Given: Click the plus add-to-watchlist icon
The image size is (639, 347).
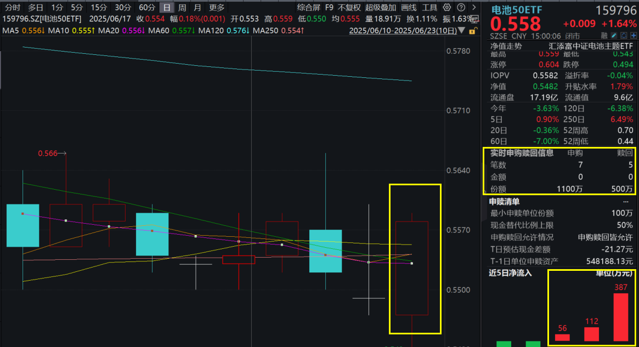Looking at the screenshot, I should point(632,36).
